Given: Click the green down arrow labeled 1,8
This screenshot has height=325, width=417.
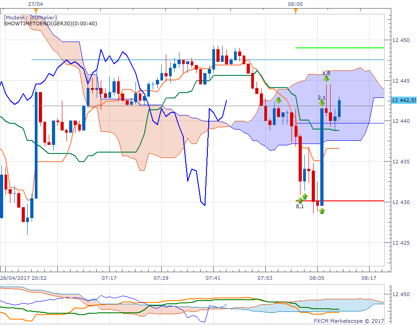Looking at the screenshot, I should [326, 79].
